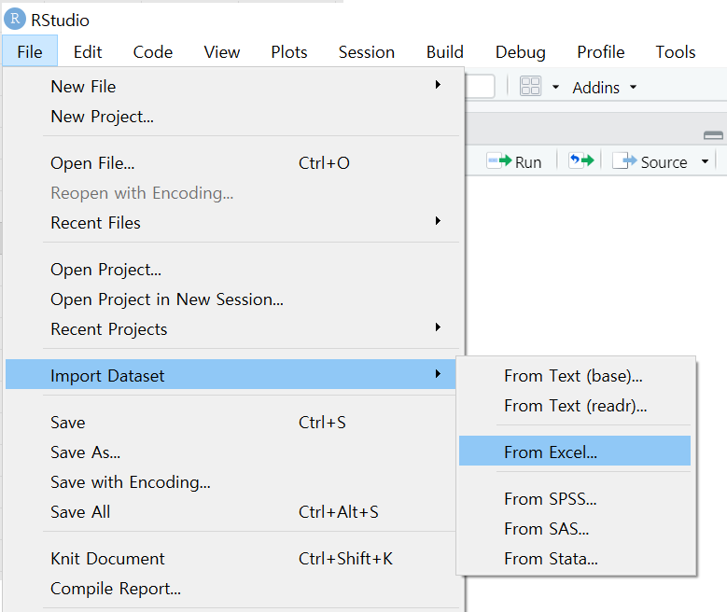Image resolution: width=727 pixels, height=612 pixels.
Task: Click the Source button
Action: coord(650,161)
